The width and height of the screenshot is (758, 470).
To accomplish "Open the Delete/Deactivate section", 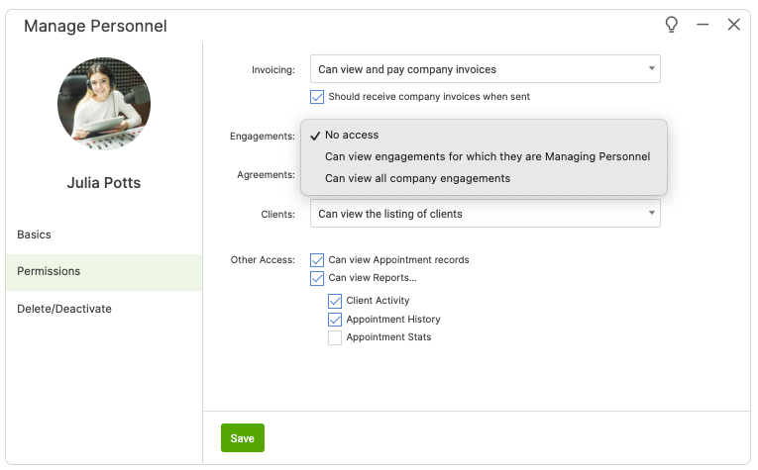I will 64,309.
